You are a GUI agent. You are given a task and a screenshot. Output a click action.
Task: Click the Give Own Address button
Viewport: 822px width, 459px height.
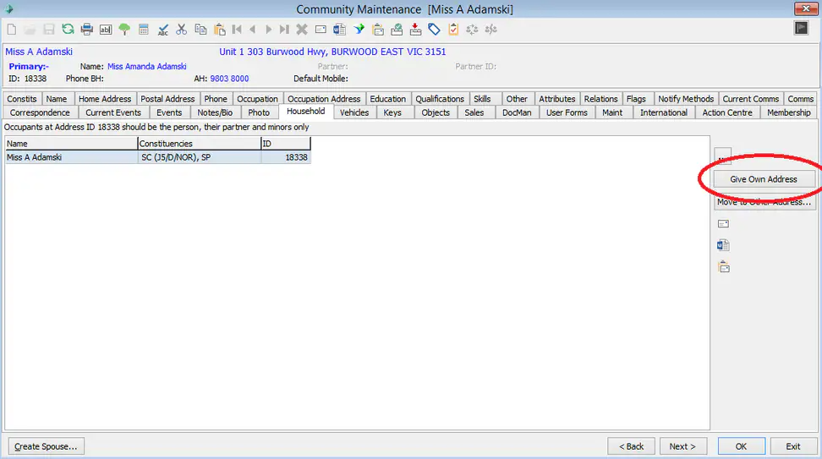pyautogui.click(x=764, y=179)
